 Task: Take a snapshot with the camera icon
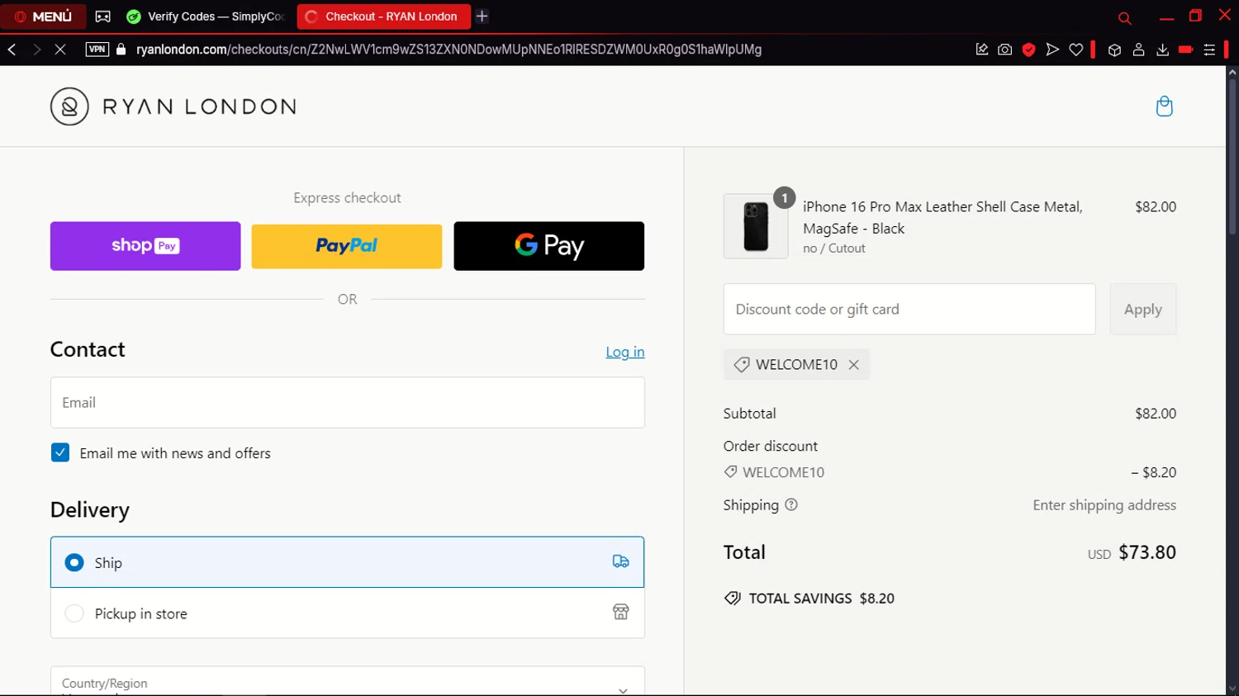(x=1004, y=50)
